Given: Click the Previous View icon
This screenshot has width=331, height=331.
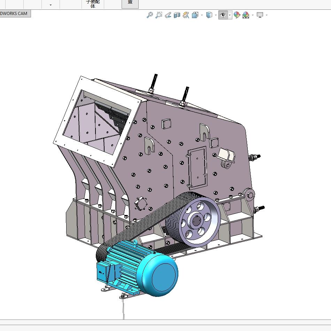Looking at the screenshot, I should pyautogui.click(x=168, y=15).
